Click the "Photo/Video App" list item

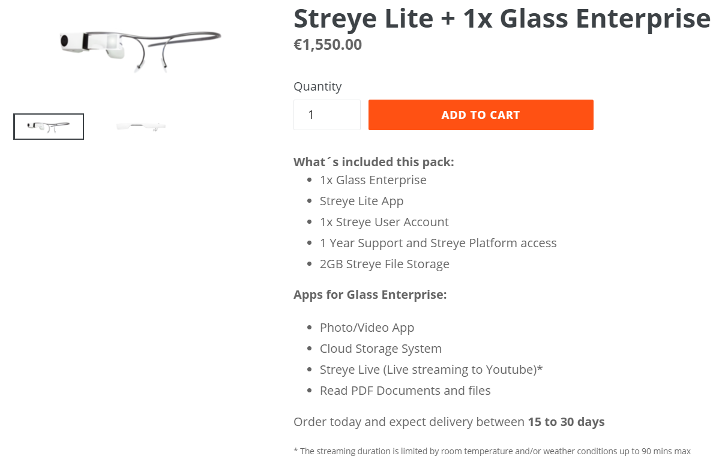367,328
